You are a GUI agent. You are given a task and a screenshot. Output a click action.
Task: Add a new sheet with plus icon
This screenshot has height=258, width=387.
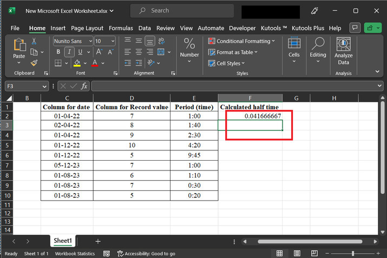pyautogui.click(x=98, y=241)
